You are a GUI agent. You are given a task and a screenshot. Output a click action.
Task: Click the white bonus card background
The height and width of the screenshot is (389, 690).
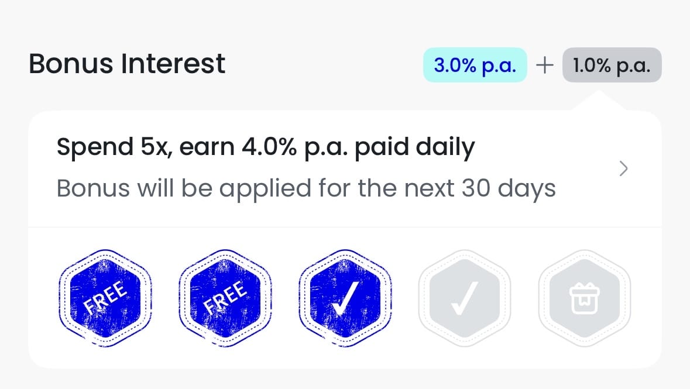pyautogui.click(x=345, y=240)
